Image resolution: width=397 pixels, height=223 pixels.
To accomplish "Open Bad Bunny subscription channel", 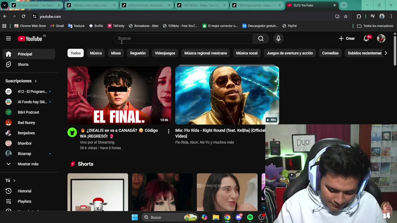I will (x=29, y=123).
